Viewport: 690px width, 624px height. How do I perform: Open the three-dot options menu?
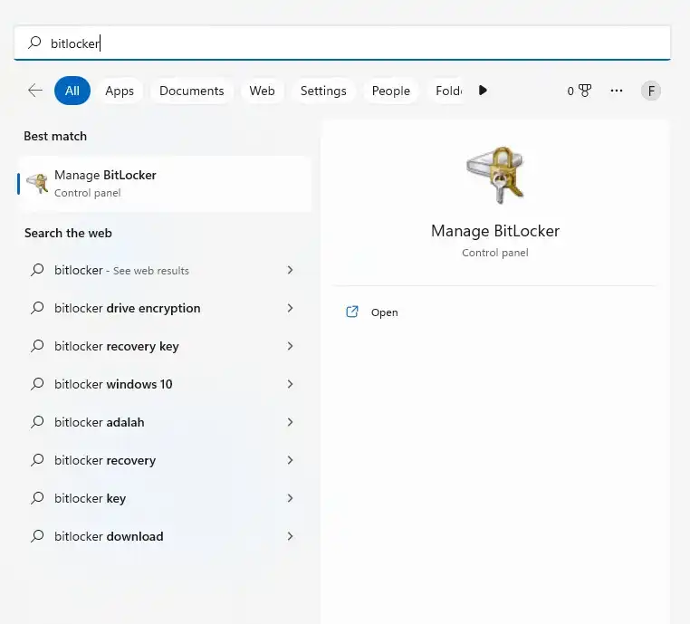point(617,91)
